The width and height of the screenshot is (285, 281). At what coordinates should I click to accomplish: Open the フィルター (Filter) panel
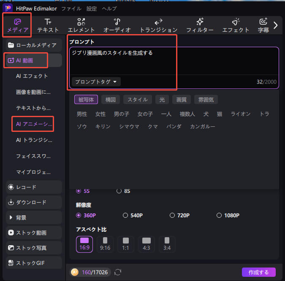(200, 25)
